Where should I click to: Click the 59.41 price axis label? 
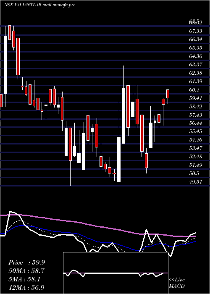pos(196,98)
